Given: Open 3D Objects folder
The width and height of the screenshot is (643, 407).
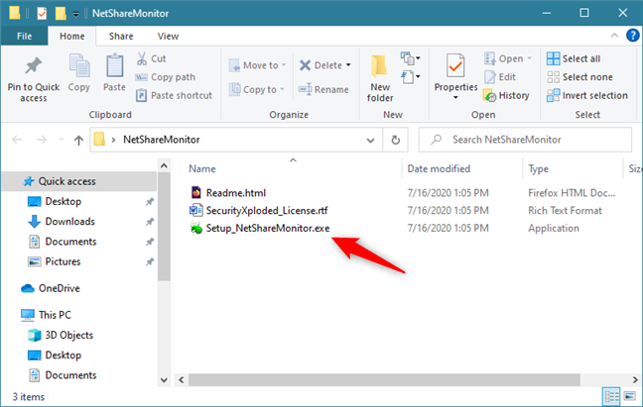Looking at the screenshot, I should pyautogui.click(x=68, y=335).
